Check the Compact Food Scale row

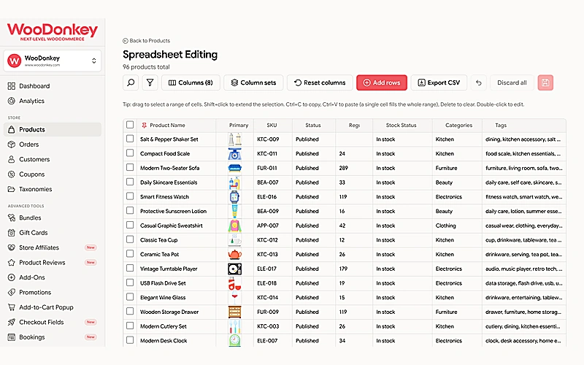[x=130, y=153]
